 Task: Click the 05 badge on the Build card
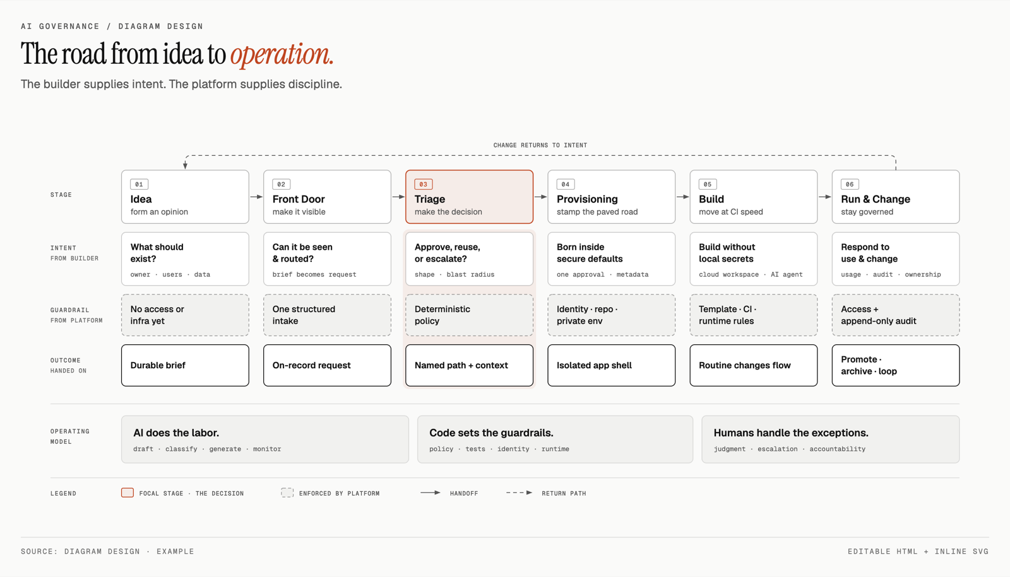click(707, 184)
